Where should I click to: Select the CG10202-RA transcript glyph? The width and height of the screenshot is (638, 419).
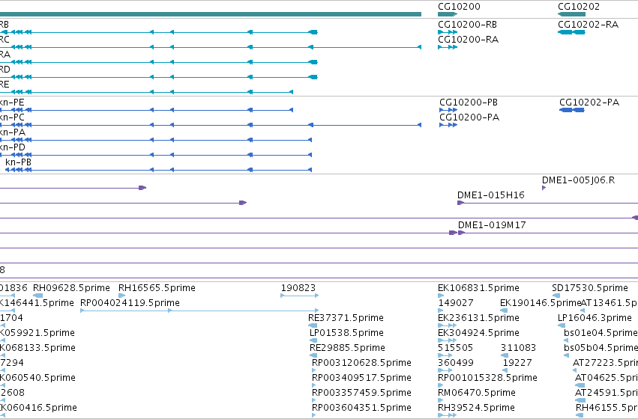(x=571, y=32)
